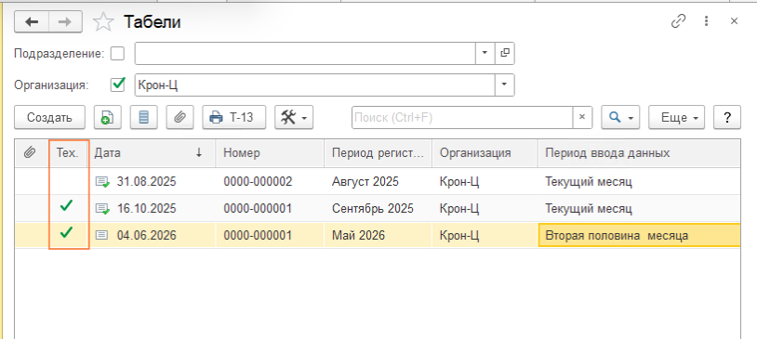Add Табели to favorites with star icon
The height and width of the screenshot is (339, 757).
(x=103, y=22)
